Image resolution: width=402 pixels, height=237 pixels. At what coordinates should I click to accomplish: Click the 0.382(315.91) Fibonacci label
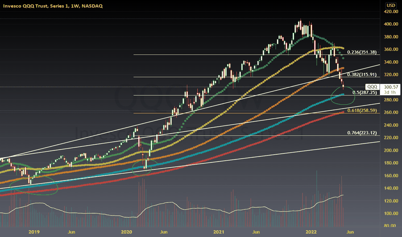362,75
